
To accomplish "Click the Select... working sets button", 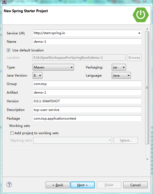I will pyautogui.click(x=125, y=140).
